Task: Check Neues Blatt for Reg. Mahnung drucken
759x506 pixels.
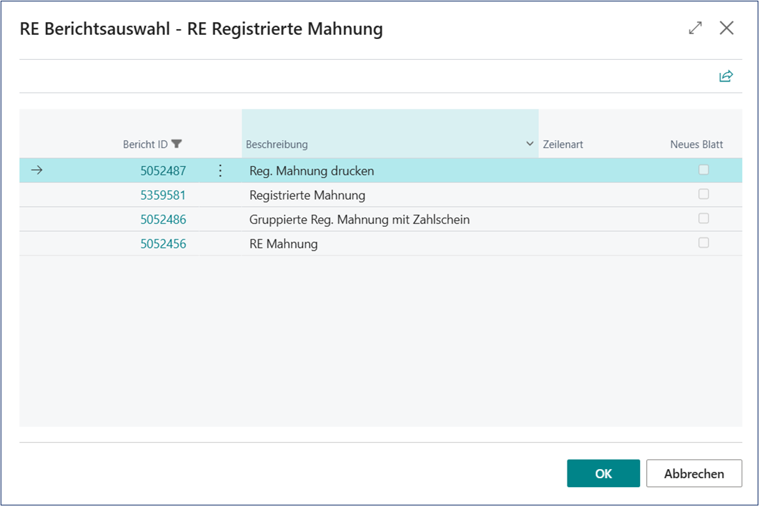Action: 703,169
